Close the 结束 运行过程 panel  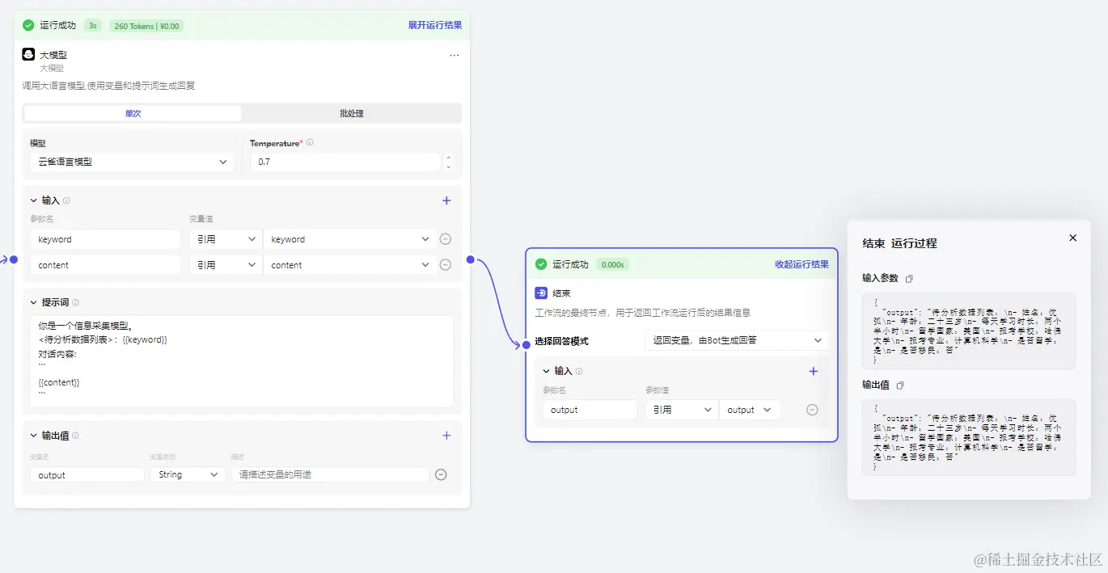(1073, 238)
